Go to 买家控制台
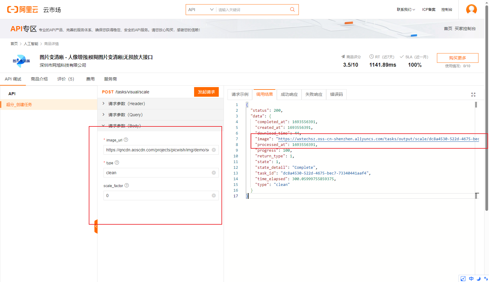This screenshot has width=489, height=282. click(x=465, y=29)
